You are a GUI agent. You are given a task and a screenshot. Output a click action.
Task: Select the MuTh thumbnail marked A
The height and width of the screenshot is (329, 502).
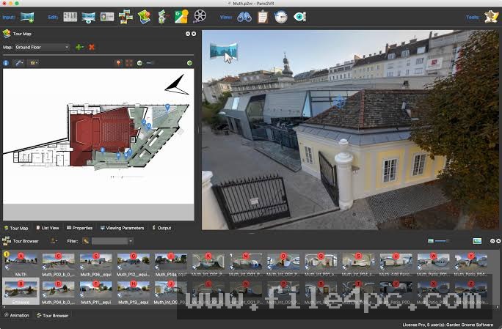coord(21,265)
